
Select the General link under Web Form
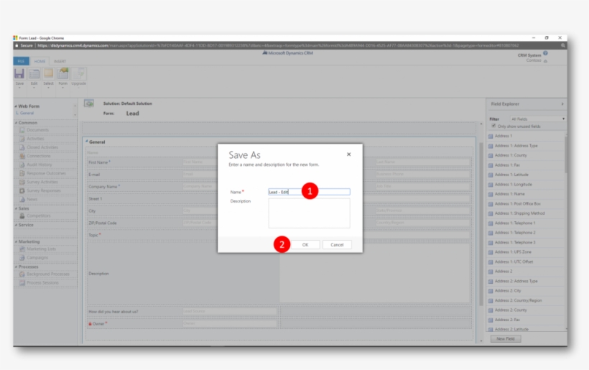[x=27, y=113]
